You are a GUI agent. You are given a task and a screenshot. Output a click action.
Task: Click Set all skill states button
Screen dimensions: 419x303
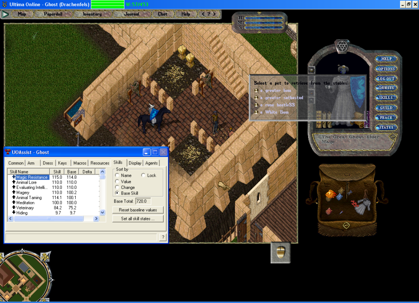coord(138,219)
